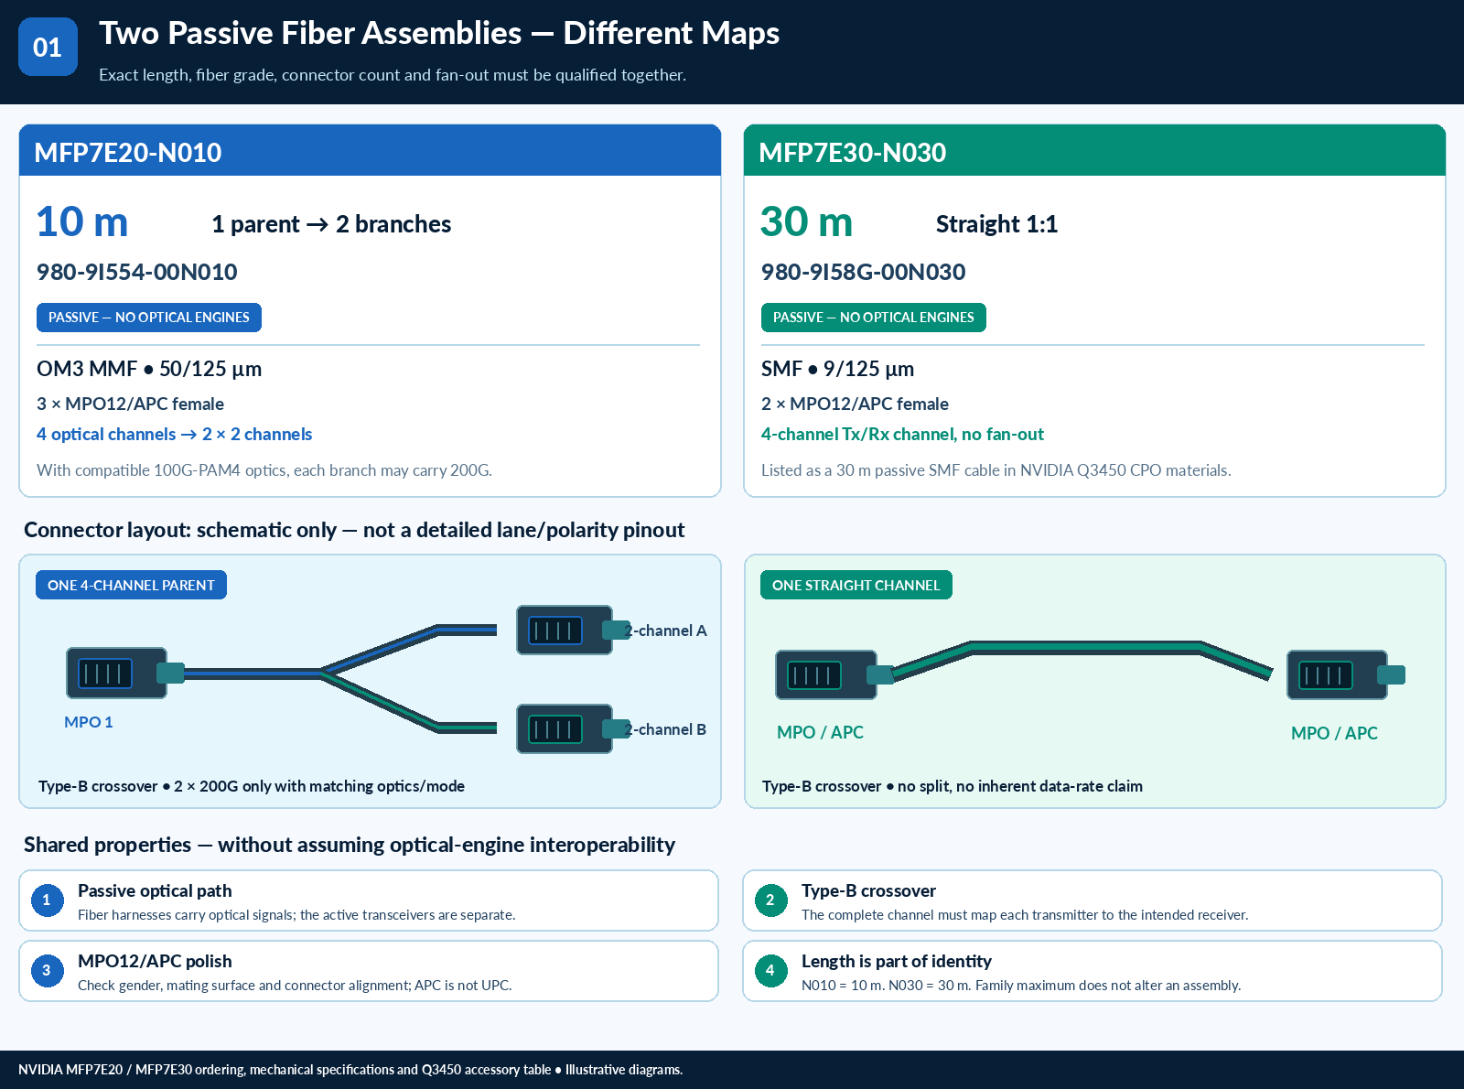Select the MFP7E20-N010 card header
The width and height of the screenshot is (1464, 1089).
370,150
